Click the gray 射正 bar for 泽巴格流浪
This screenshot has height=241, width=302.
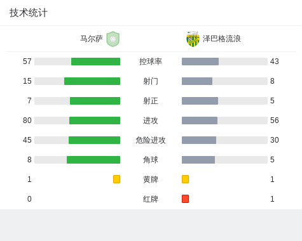tap(200, 101)
